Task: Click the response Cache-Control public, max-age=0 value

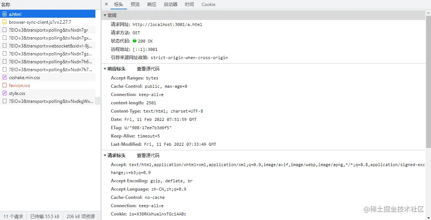Action: coord(166,86)
